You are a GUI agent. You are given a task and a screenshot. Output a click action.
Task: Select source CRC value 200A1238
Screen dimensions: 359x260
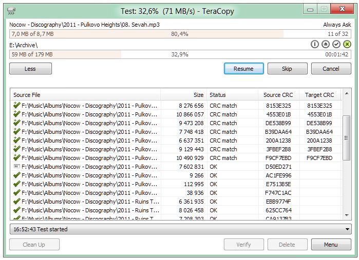click(278, 141)
